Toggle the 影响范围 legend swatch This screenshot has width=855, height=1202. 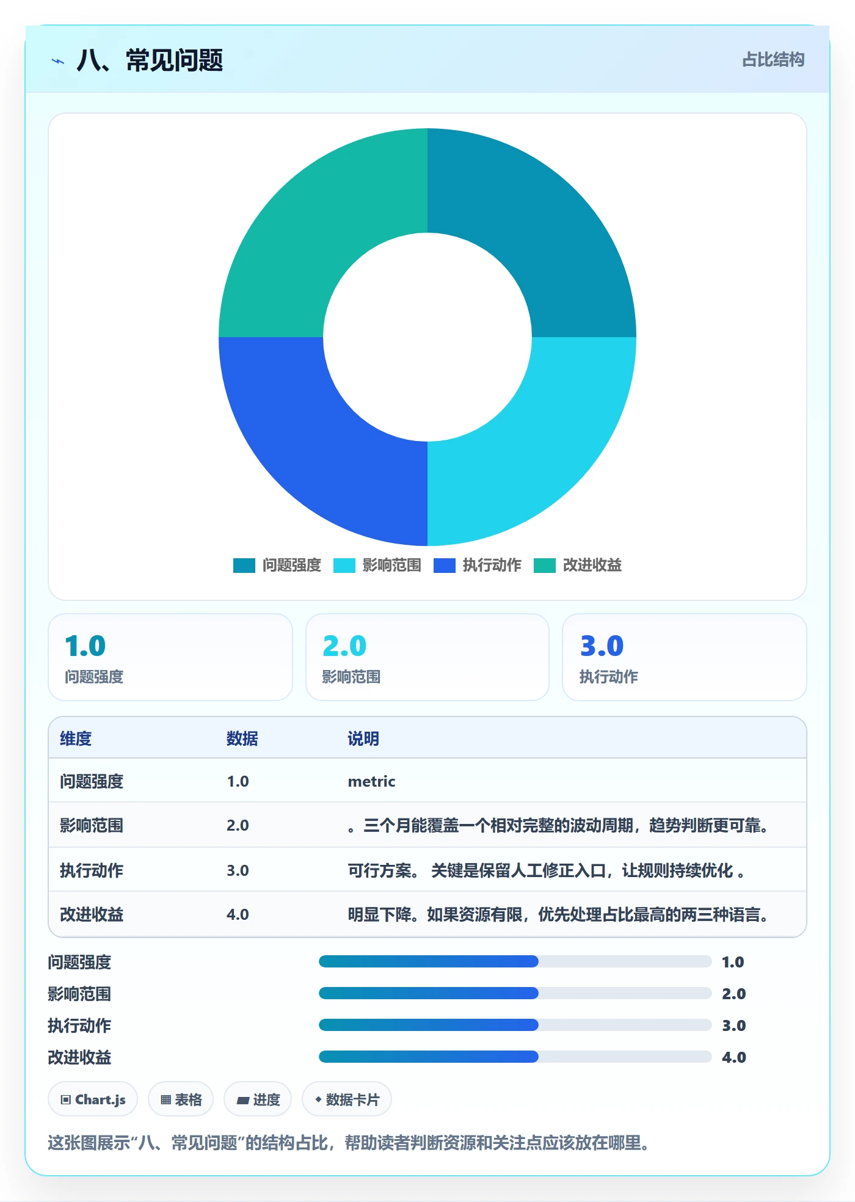[x=344, y=566]
